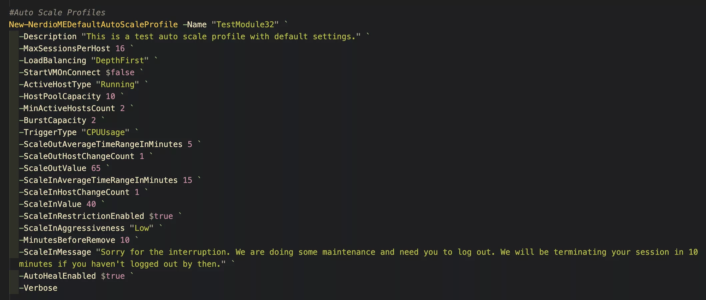This screenshot has width=706, height=300.
Task: Click the -ScaleOutAverageTimeRangeInMinutes parameter
Action: point(101,144)
